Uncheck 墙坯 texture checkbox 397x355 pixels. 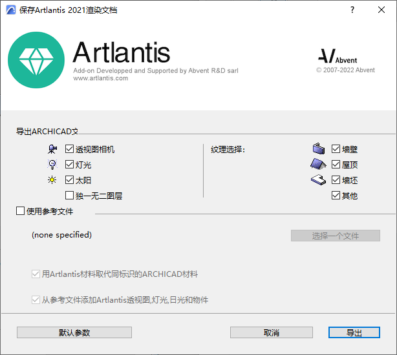(x=336, y=180)
